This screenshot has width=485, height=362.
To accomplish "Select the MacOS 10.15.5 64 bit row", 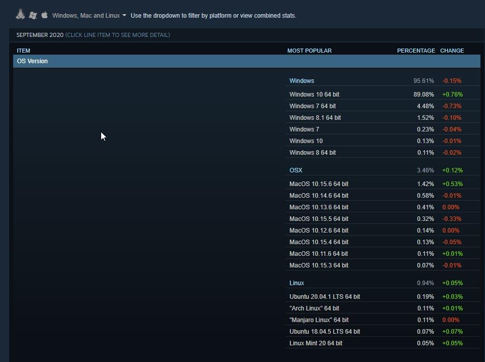I will [x=383, y=219].
